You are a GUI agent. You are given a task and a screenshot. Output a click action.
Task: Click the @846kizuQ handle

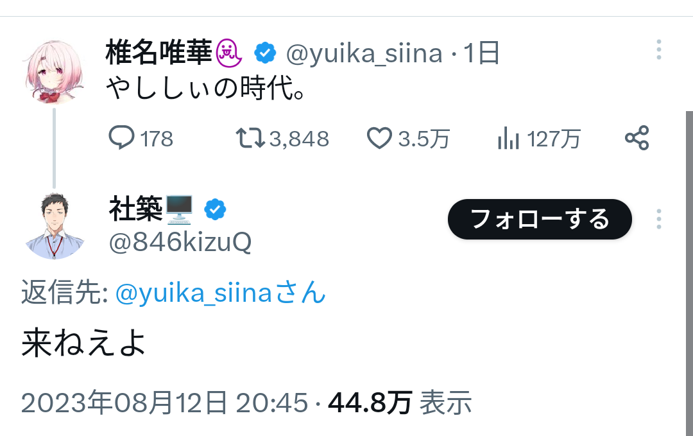coord(180,243)
